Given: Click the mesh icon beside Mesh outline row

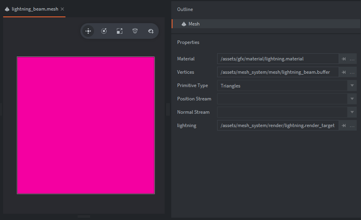Looking at the screenshot, I should pyautogui.click(x=184, y=24).
